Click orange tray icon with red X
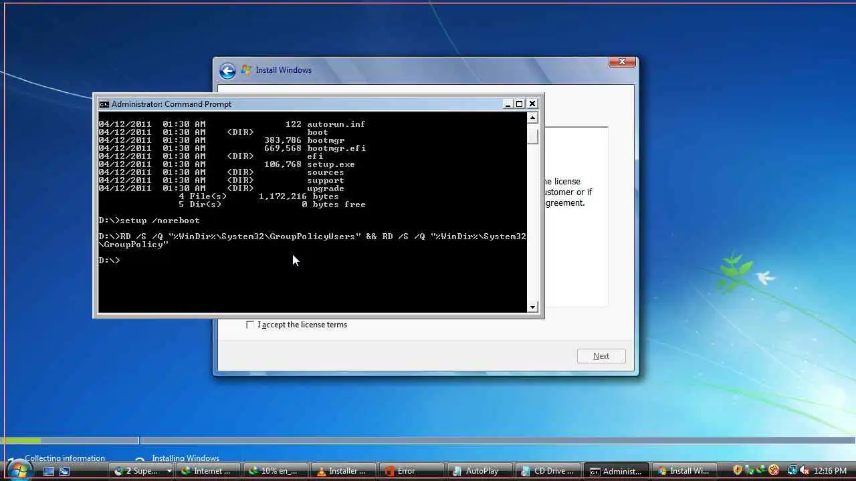Image resolution: width=856 pixels, height=481 pixels. pyautogui.click(x=774, y=470)
